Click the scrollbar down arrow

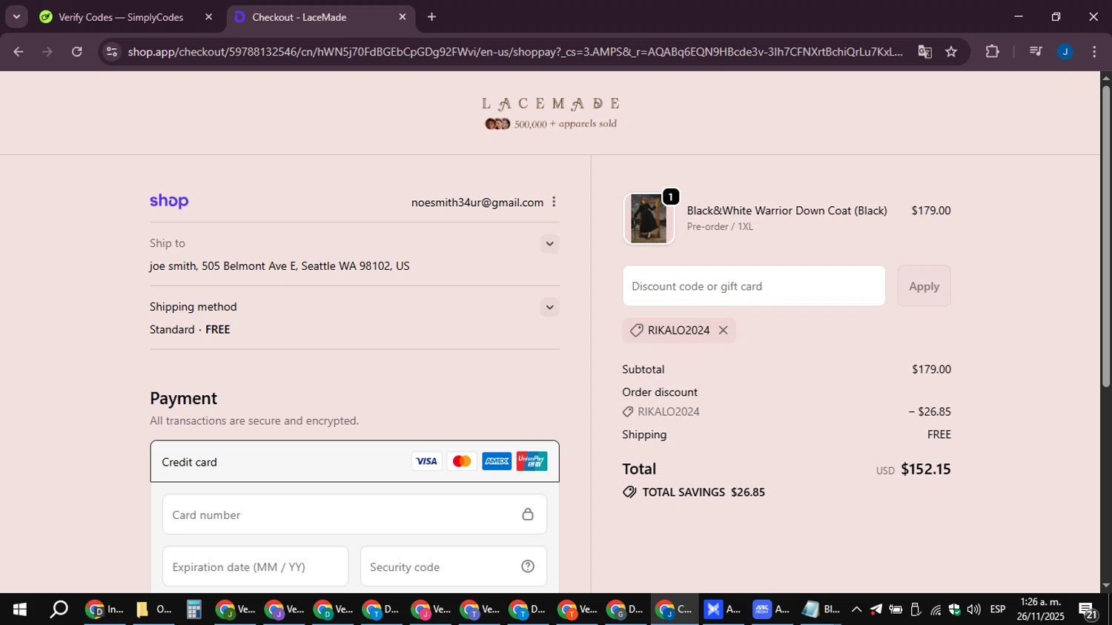pyautogui.click(x=1105, y=586)
